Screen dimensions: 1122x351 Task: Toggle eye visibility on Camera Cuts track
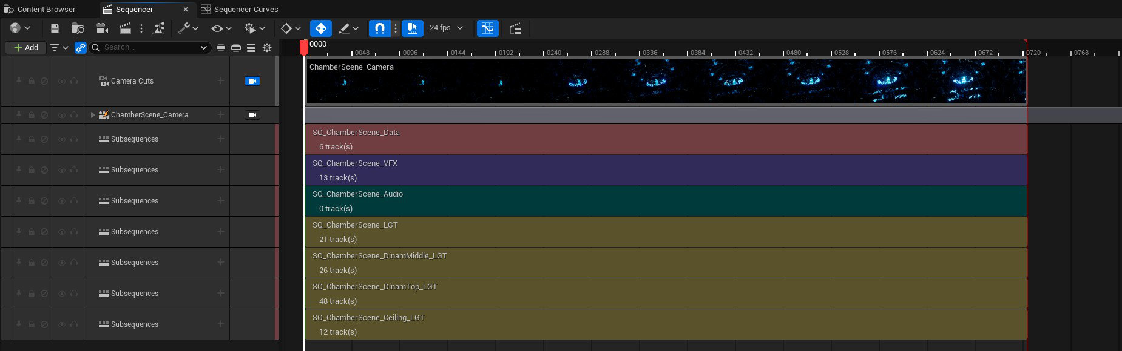(62, 81)
